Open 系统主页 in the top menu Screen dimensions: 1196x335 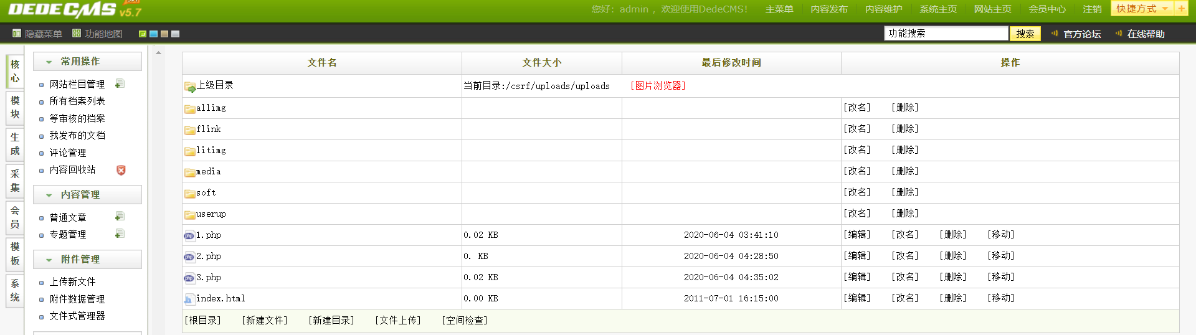click(937, 9)
